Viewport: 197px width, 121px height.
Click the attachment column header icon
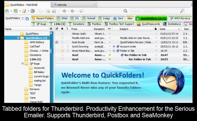coord(57,29)
